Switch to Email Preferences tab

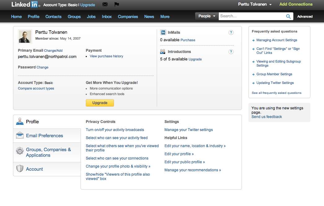point(47,136)
